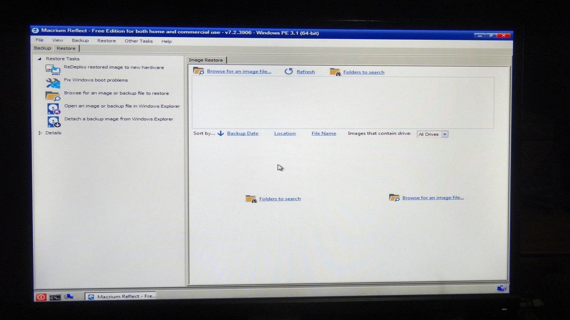Viewport: 570px width, 320px height.
Task: Click the Detach backup image icon
Action: pos(53,121)
